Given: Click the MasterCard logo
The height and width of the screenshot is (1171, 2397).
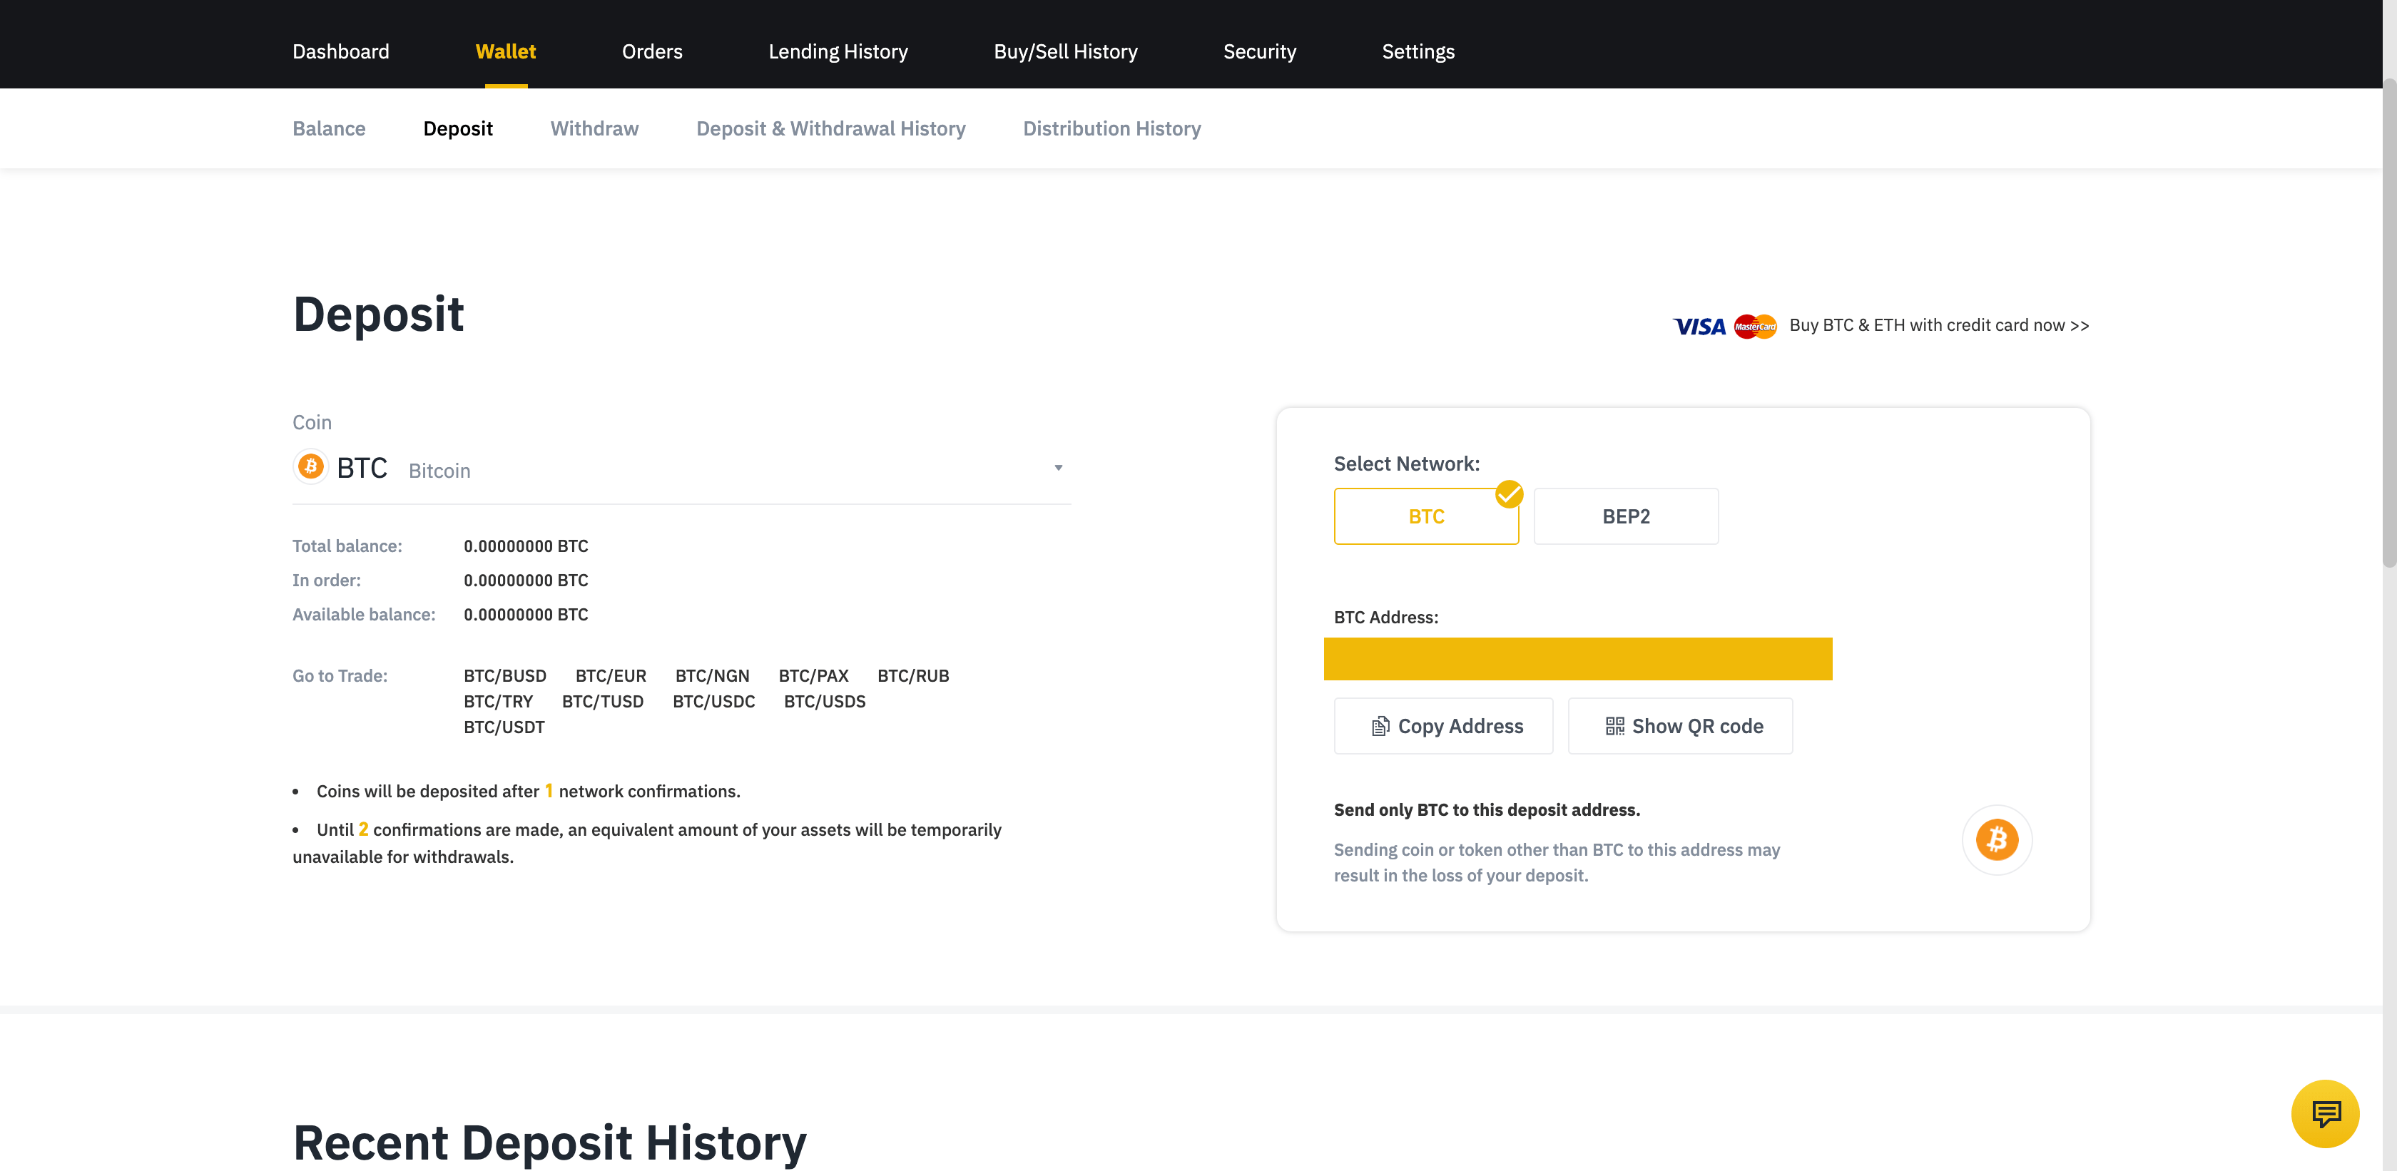Looking at the screenshot, I should point(1755,327).
